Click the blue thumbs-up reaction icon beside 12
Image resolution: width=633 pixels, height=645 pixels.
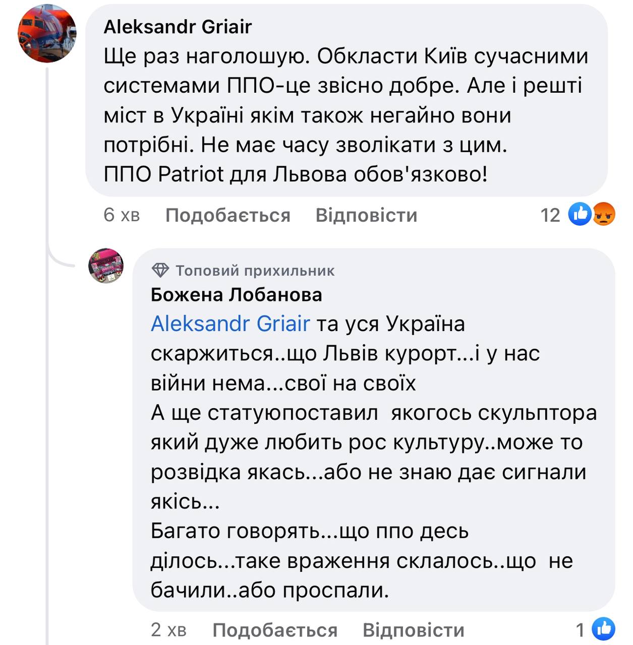[580, 214]
